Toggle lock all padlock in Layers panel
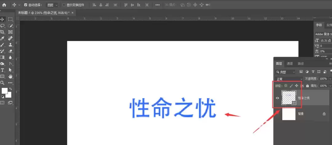Screen dimensions: 332x145 point(307,86)
